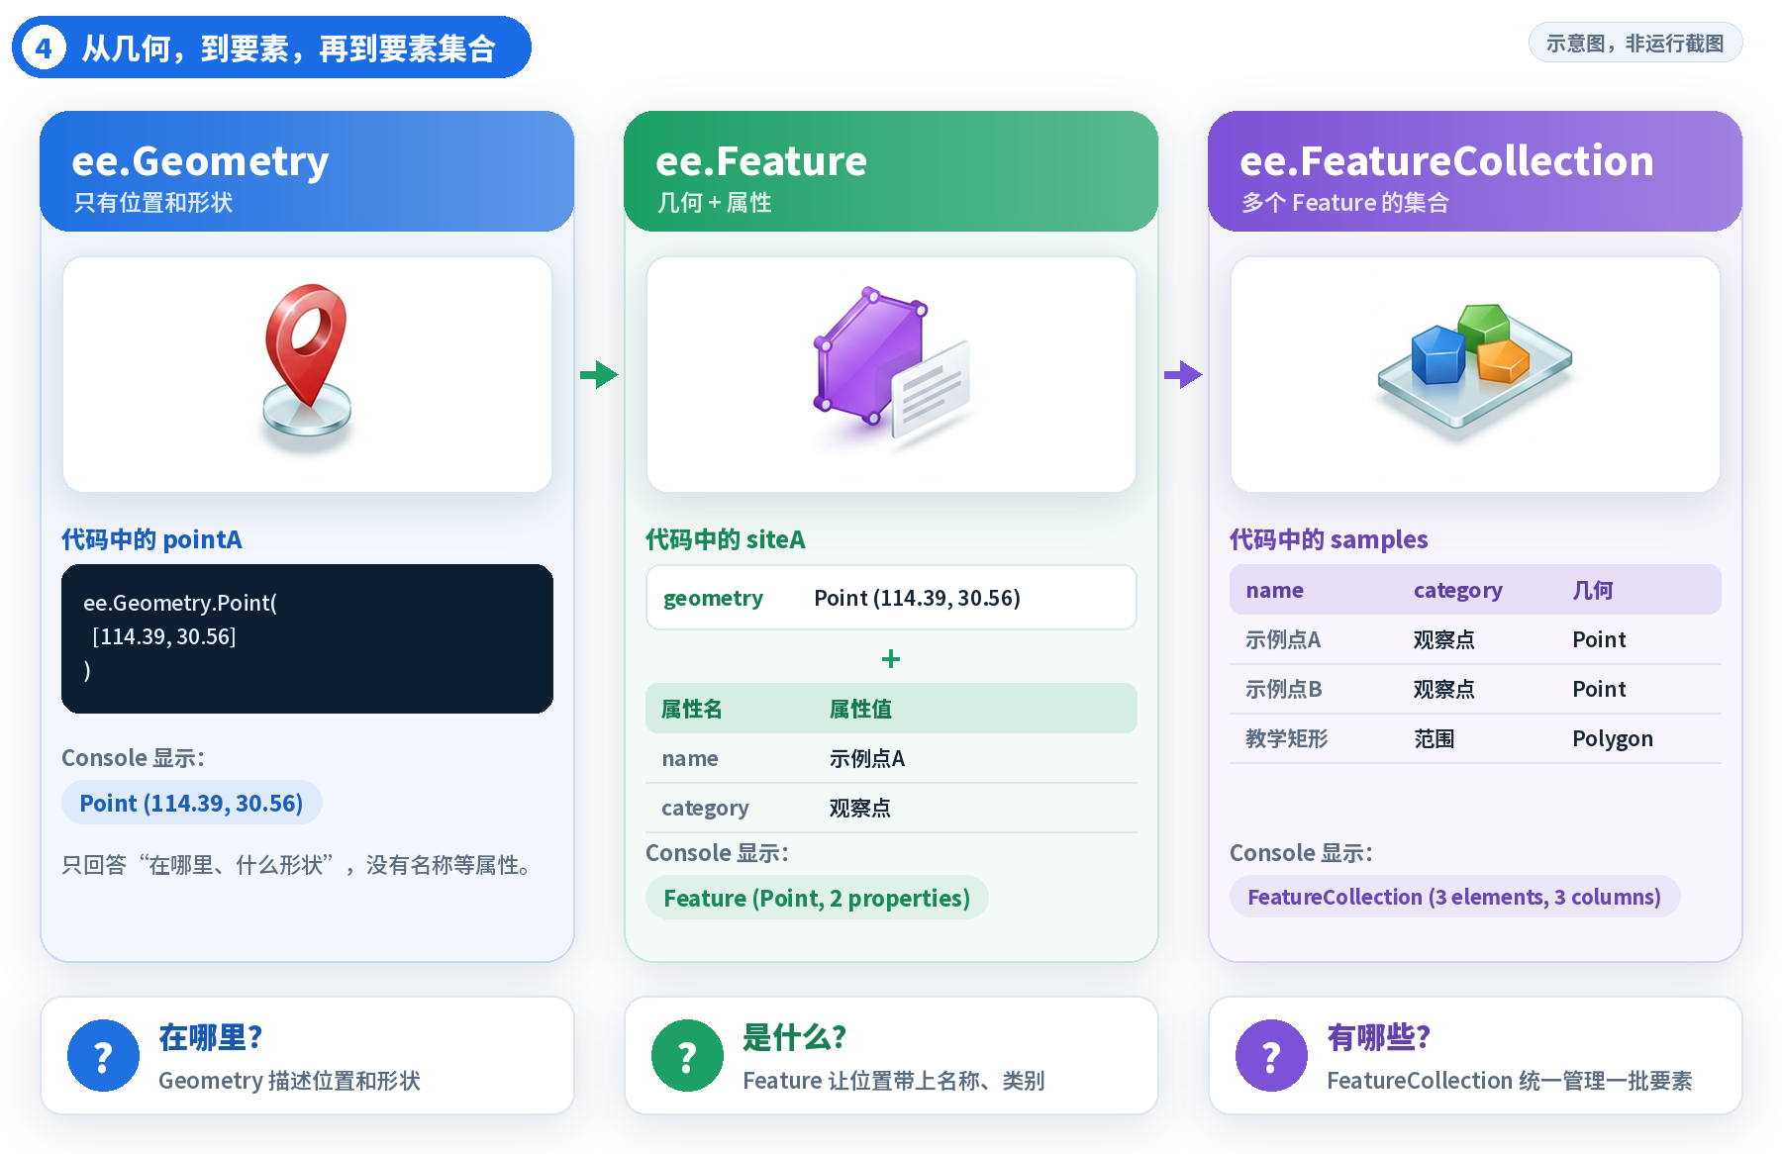Click the "FeatureCollection (3 elements, 3 columns)" pill

(x=1454, y=897)
